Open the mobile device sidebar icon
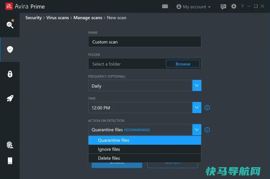 [10, 161]
